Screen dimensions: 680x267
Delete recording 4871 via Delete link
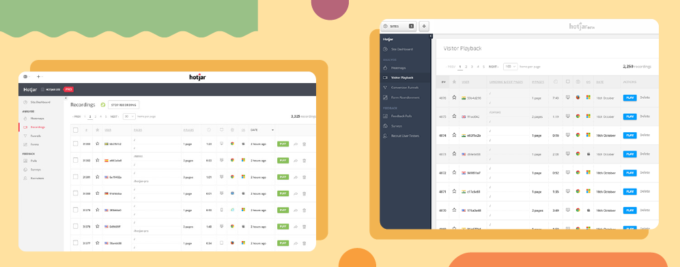pos(645,191)
